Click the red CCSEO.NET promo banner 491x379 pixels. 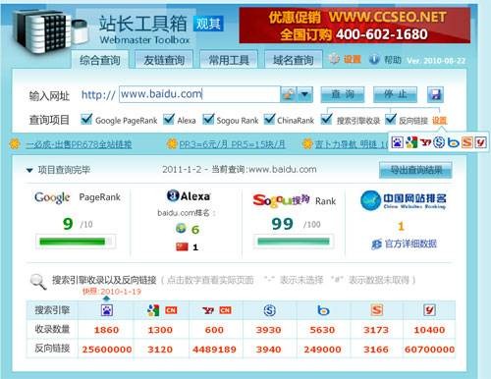(355, 26)
